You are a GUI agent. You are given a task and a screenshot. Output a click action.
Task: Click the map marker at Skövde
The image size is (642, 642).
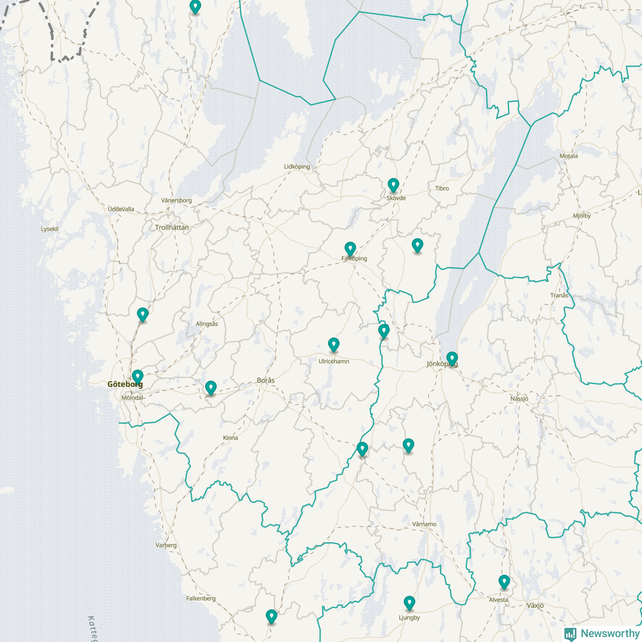pyautogui.click(x=393, y=185)
